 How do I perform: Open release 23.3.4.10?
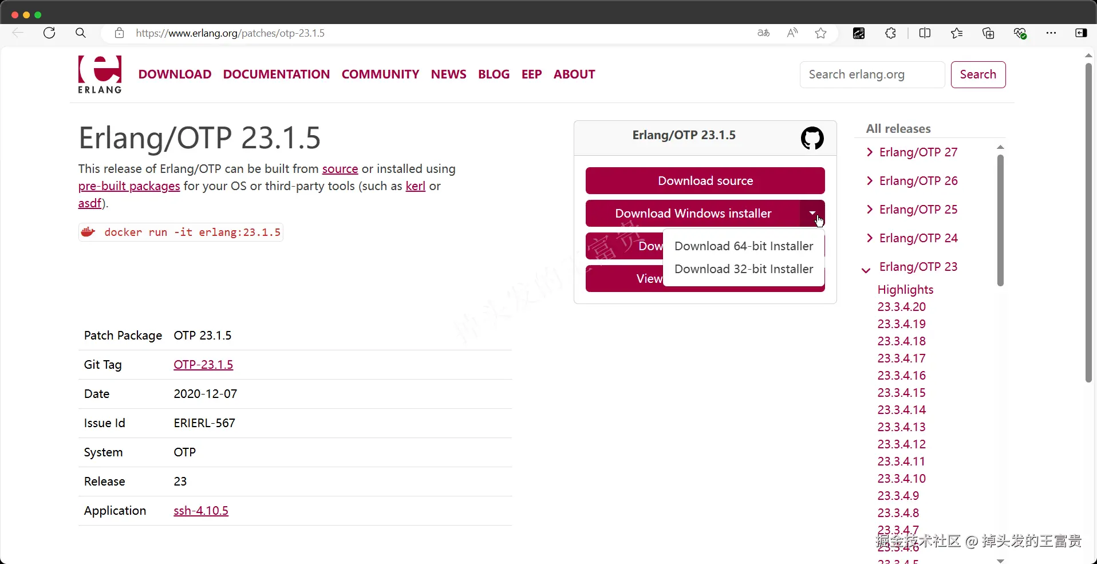[902, 479]
